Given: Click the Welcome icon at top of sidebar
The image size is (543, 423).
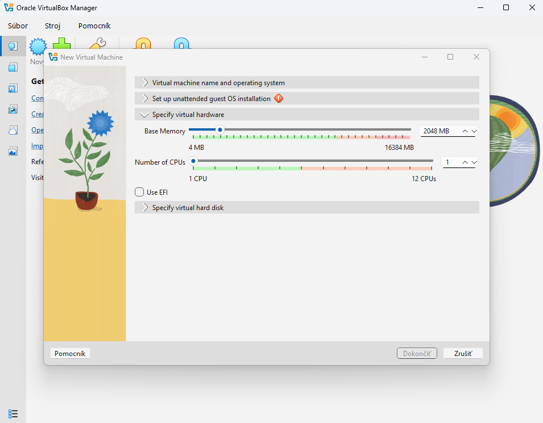Looking at the screenshot, I should click(13, 46).
